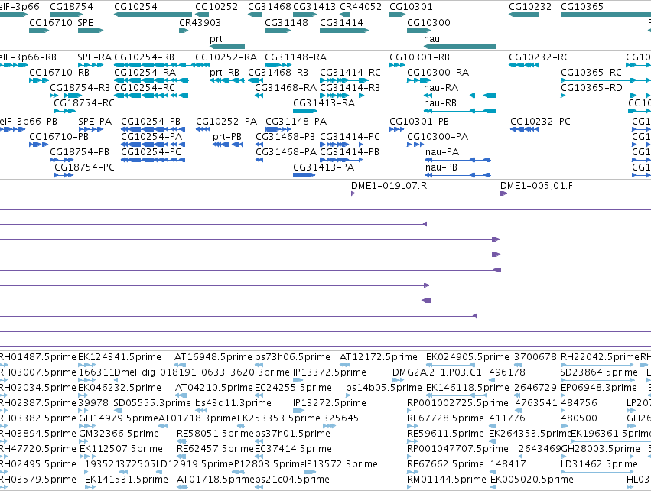
Task: Click the CG10301-RB transcript
Action: 397,65
